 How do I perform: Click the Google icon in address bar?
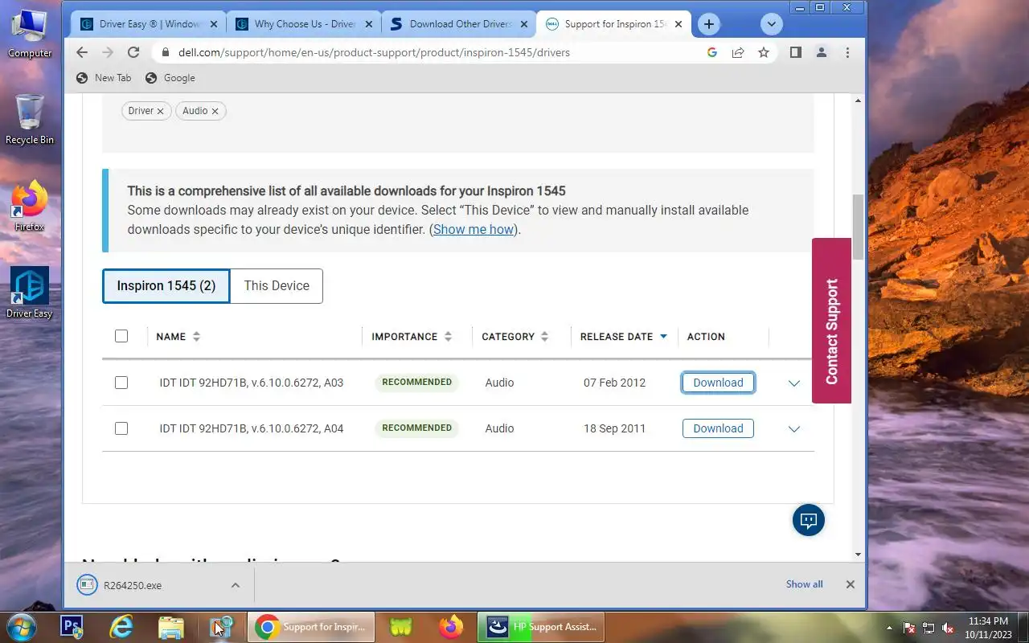711,52
